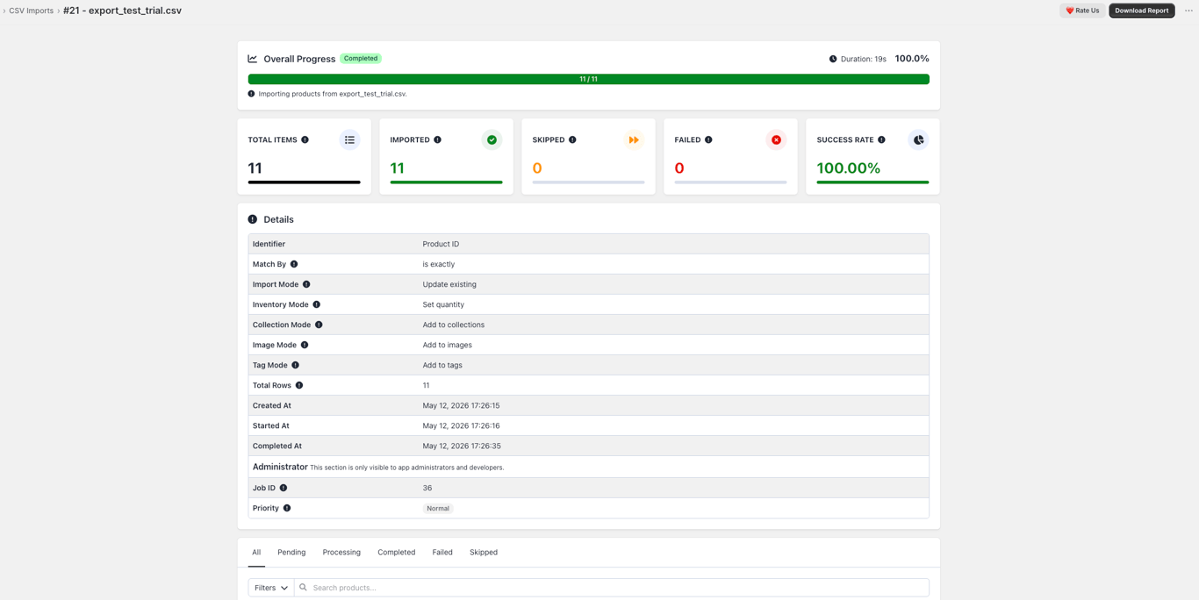Click the info icon next to Match By
The image size is (1199, 600).
(294, 264)
